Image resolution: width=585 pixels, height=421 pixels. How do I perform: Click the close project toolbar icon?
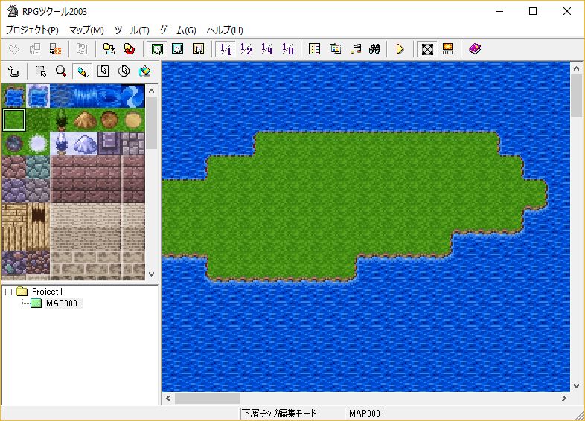[x=56, y=49]
